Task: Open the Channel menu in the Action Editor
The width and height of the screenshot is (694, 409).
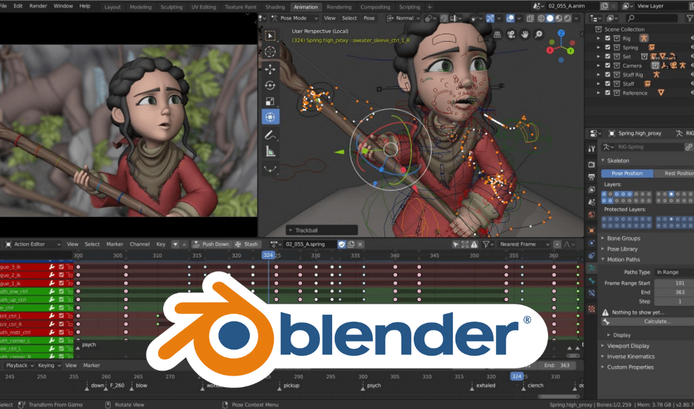Action: (139, 245)
